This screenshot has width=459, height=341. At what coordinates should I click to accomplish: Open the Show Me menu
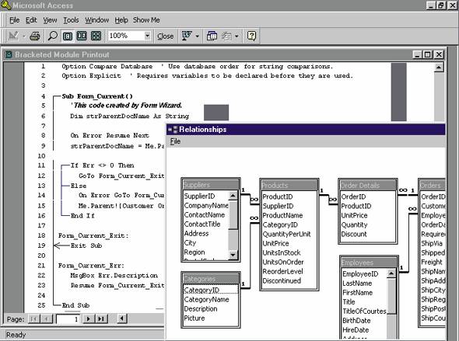146,20
